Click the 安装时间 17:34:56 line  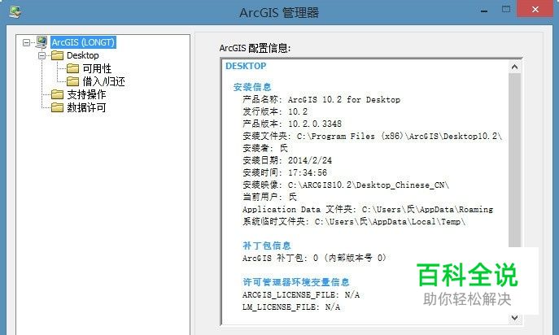[285, 172]
